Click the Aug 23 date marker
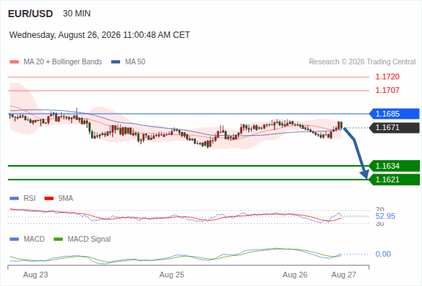422x286 pixels. [36, 275]
